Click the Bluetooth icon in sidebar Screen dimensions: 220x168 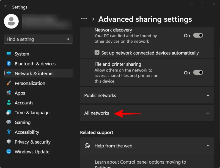9,64
